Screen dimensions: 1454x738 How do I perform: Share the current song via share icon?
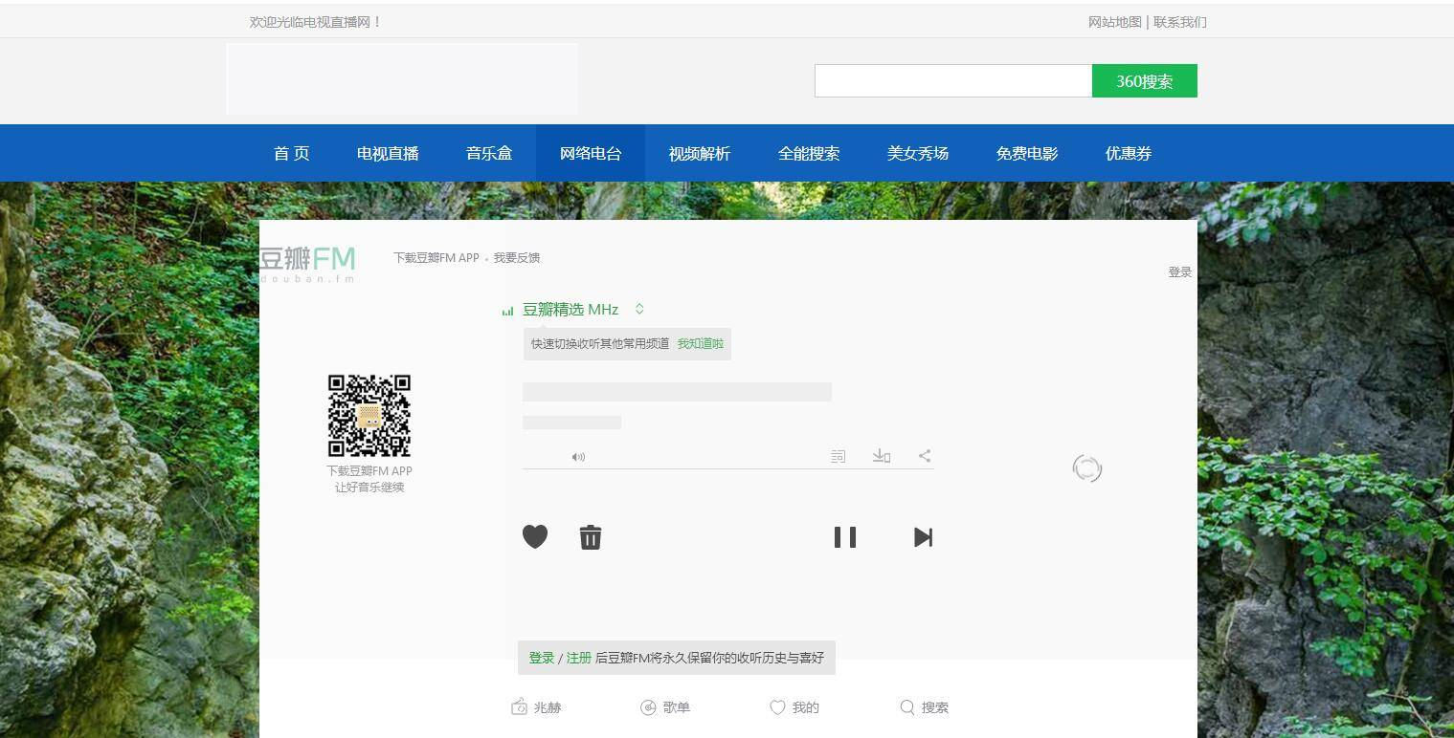point(924,456)
